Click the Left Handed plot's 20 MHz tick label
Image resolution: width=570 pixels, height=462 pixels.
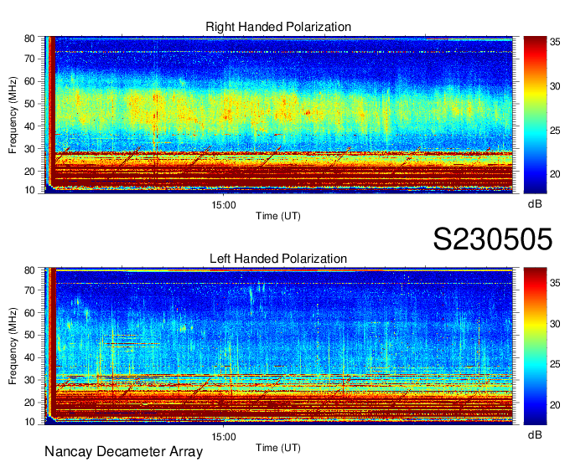[29, 403]
